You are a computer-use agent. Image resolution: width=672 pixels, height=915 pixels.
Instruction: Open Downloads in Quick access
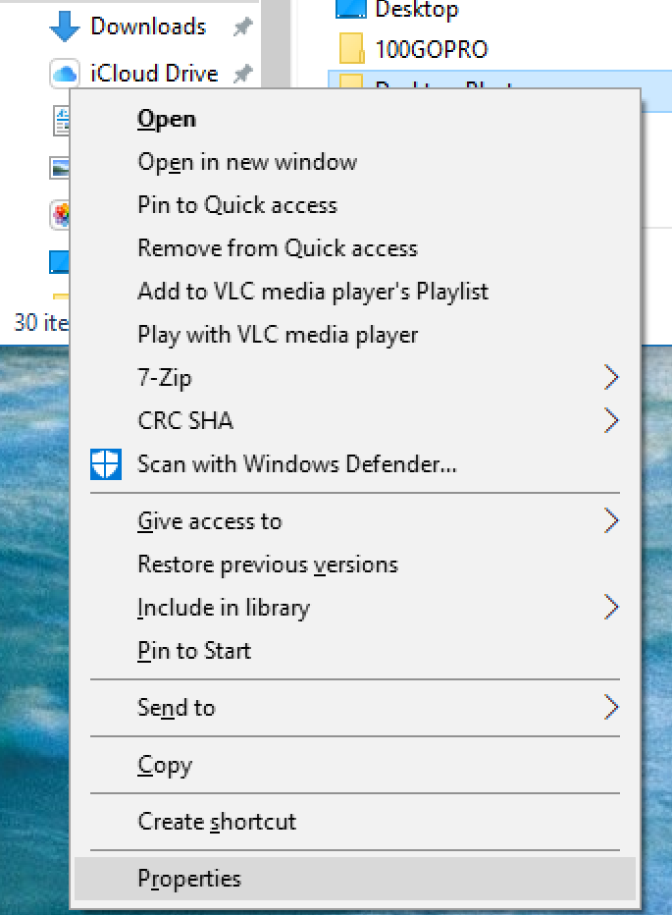[148, 27]
